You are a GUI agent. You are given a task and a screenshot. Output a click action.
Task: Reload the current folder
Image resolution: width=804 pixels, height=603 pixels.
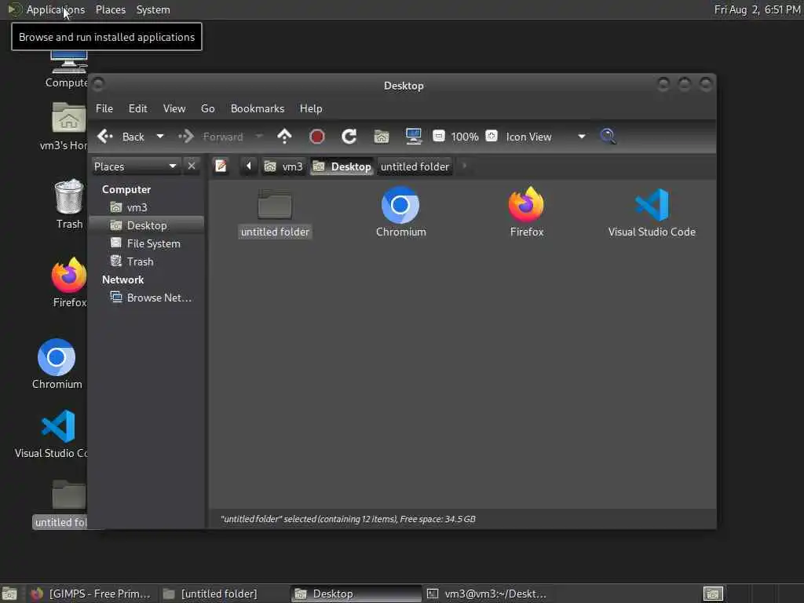[349, 137]
